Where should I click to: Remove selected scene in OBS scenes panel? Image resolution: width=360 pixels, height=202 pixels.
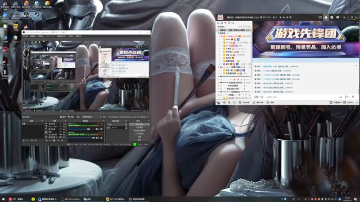pyautogui.click(x=27, y=140)
